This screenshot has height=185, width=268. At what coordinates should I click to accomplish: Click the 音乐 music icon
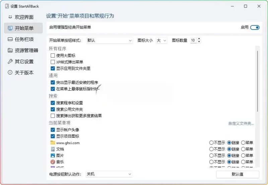click(x=53, y=162)
